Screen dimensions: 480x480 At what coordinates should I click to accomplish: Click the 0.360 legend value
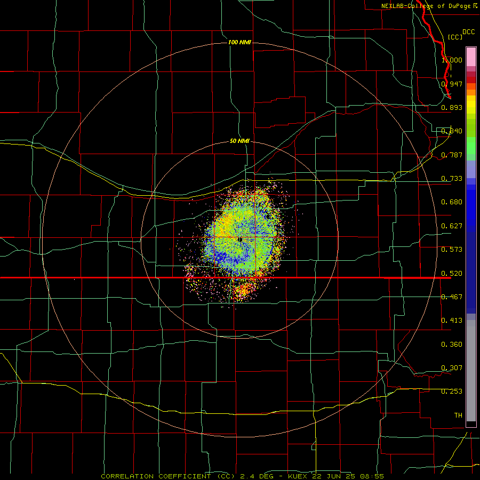[452, 345]
